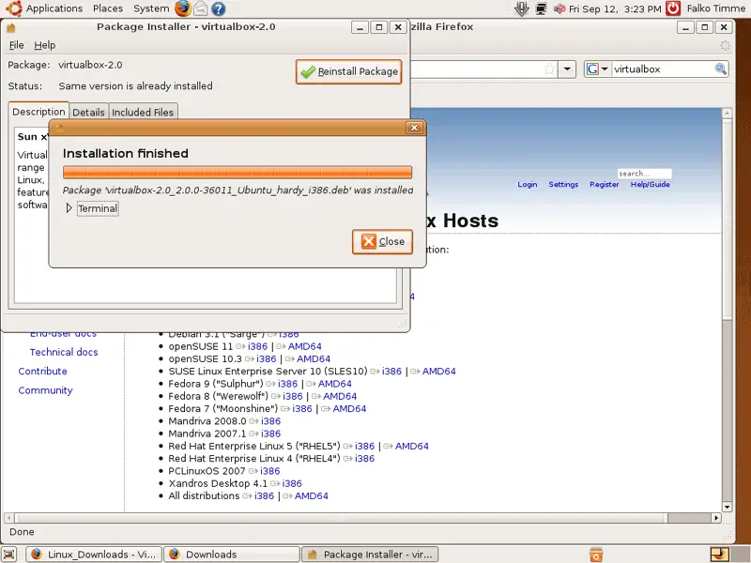Open the System menu in top panel
The image size is (751, 563).
[x=151, y=8]
